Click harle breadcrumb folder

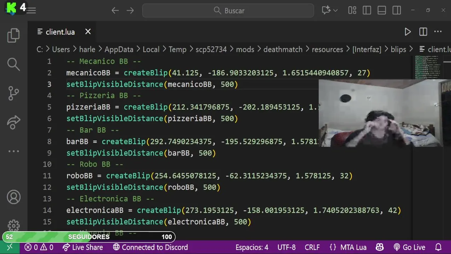(x=87, y=49)
